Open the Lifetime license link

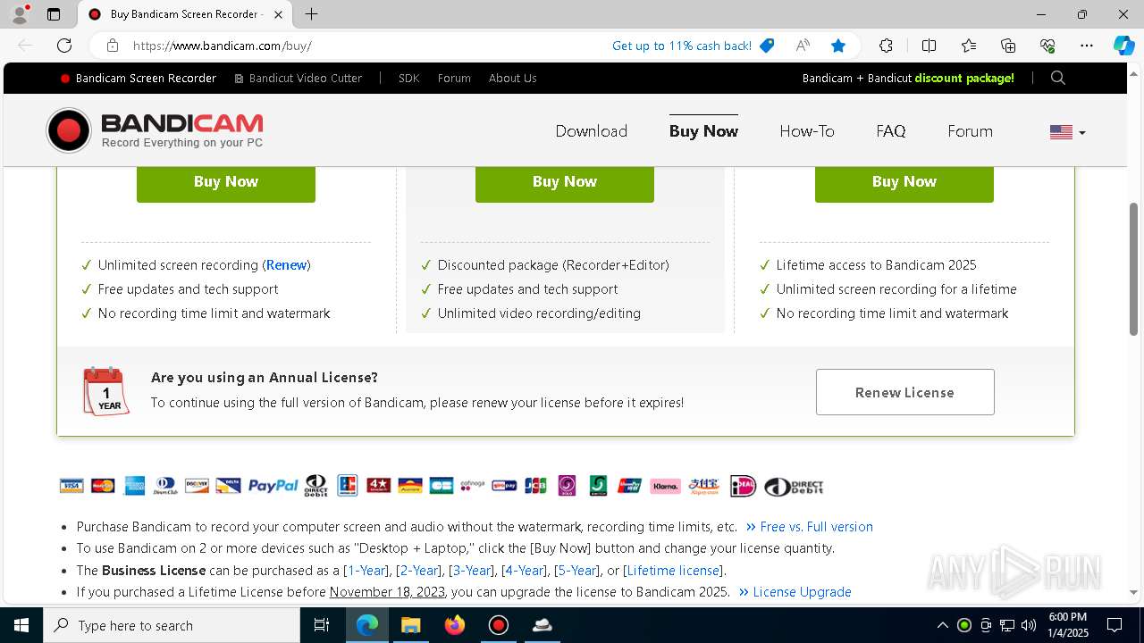click(673, 571)
